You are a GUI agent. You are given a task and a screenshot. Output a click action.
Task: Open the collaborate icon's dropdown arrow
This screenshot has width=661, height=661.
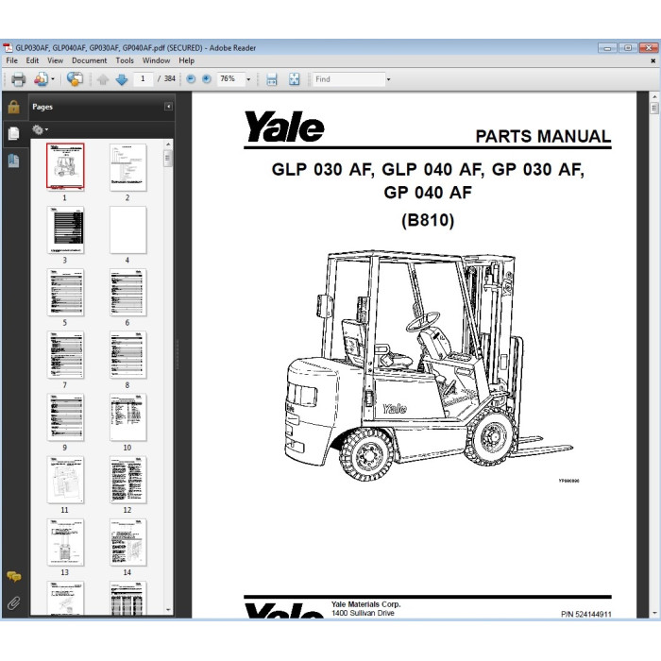click(53, 78)
